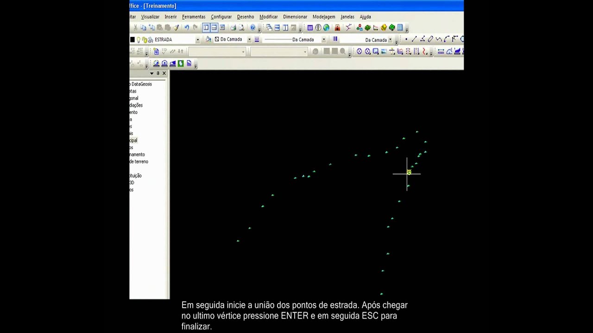Click the landscape image icon
The height and width of the screenshot is (333, 593).
tap(384, 51)
